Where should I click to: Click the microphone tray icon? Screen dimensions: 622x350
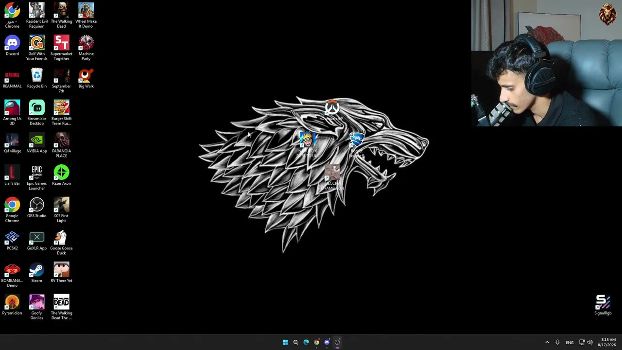pos(557,342)
